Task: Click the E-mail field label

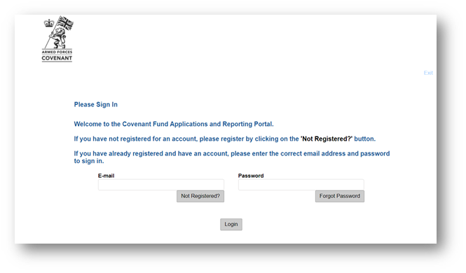Action: [106, 176]
